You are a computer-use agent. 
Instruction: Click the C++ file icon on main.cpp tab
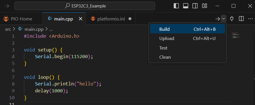coord(50,18)
